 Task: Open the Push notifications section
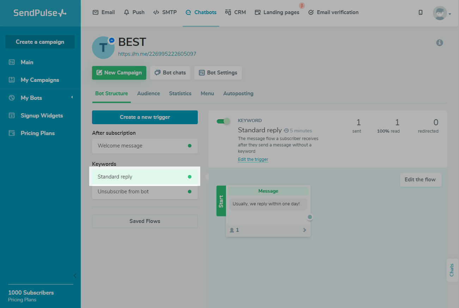point(134,12)
